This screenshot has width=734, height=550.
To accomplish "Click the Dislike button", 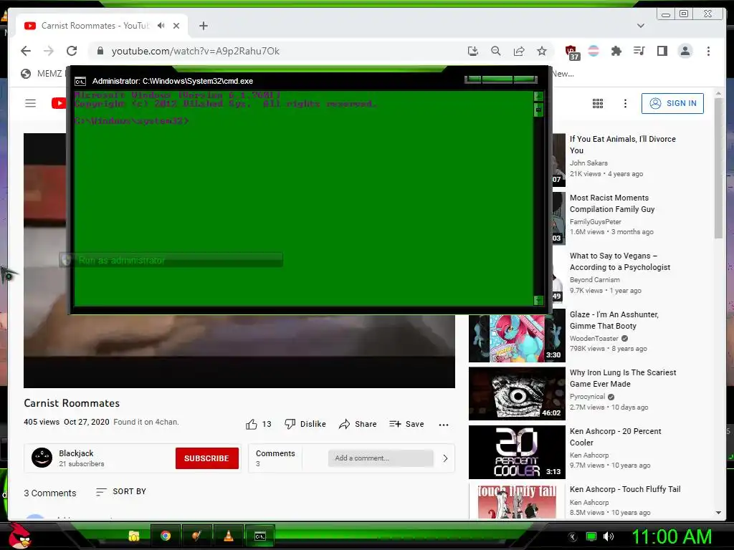I will 305,424.
